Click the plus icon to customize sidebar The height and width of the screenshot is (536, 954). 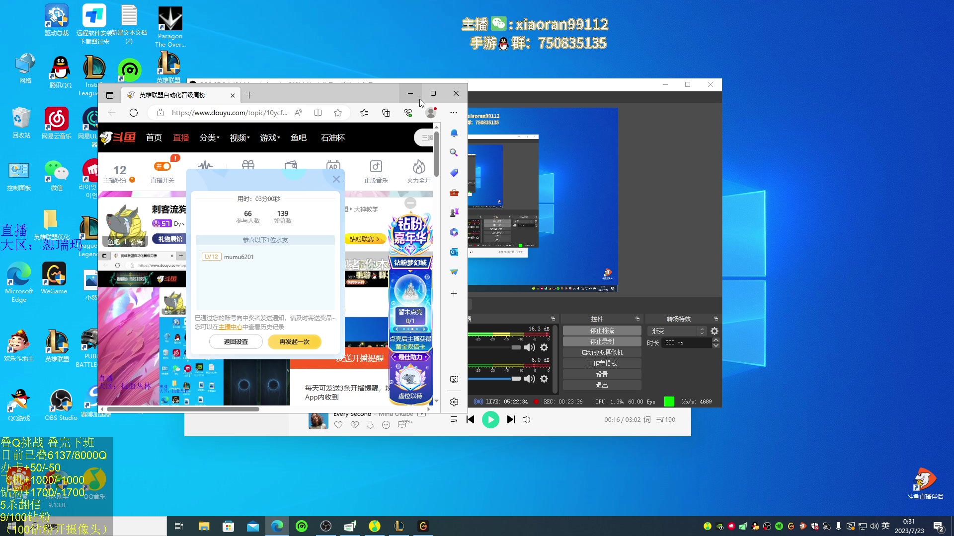point(454,294)
